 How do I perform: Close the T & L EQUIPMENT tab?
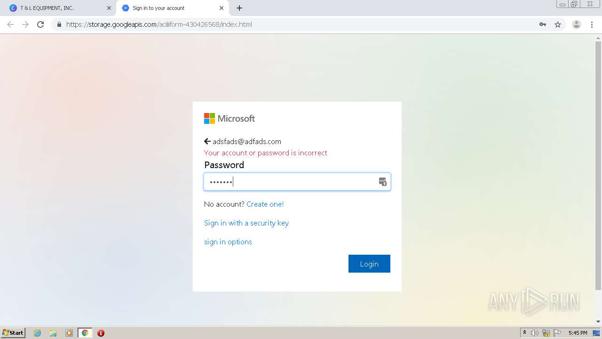pos(109,8)
